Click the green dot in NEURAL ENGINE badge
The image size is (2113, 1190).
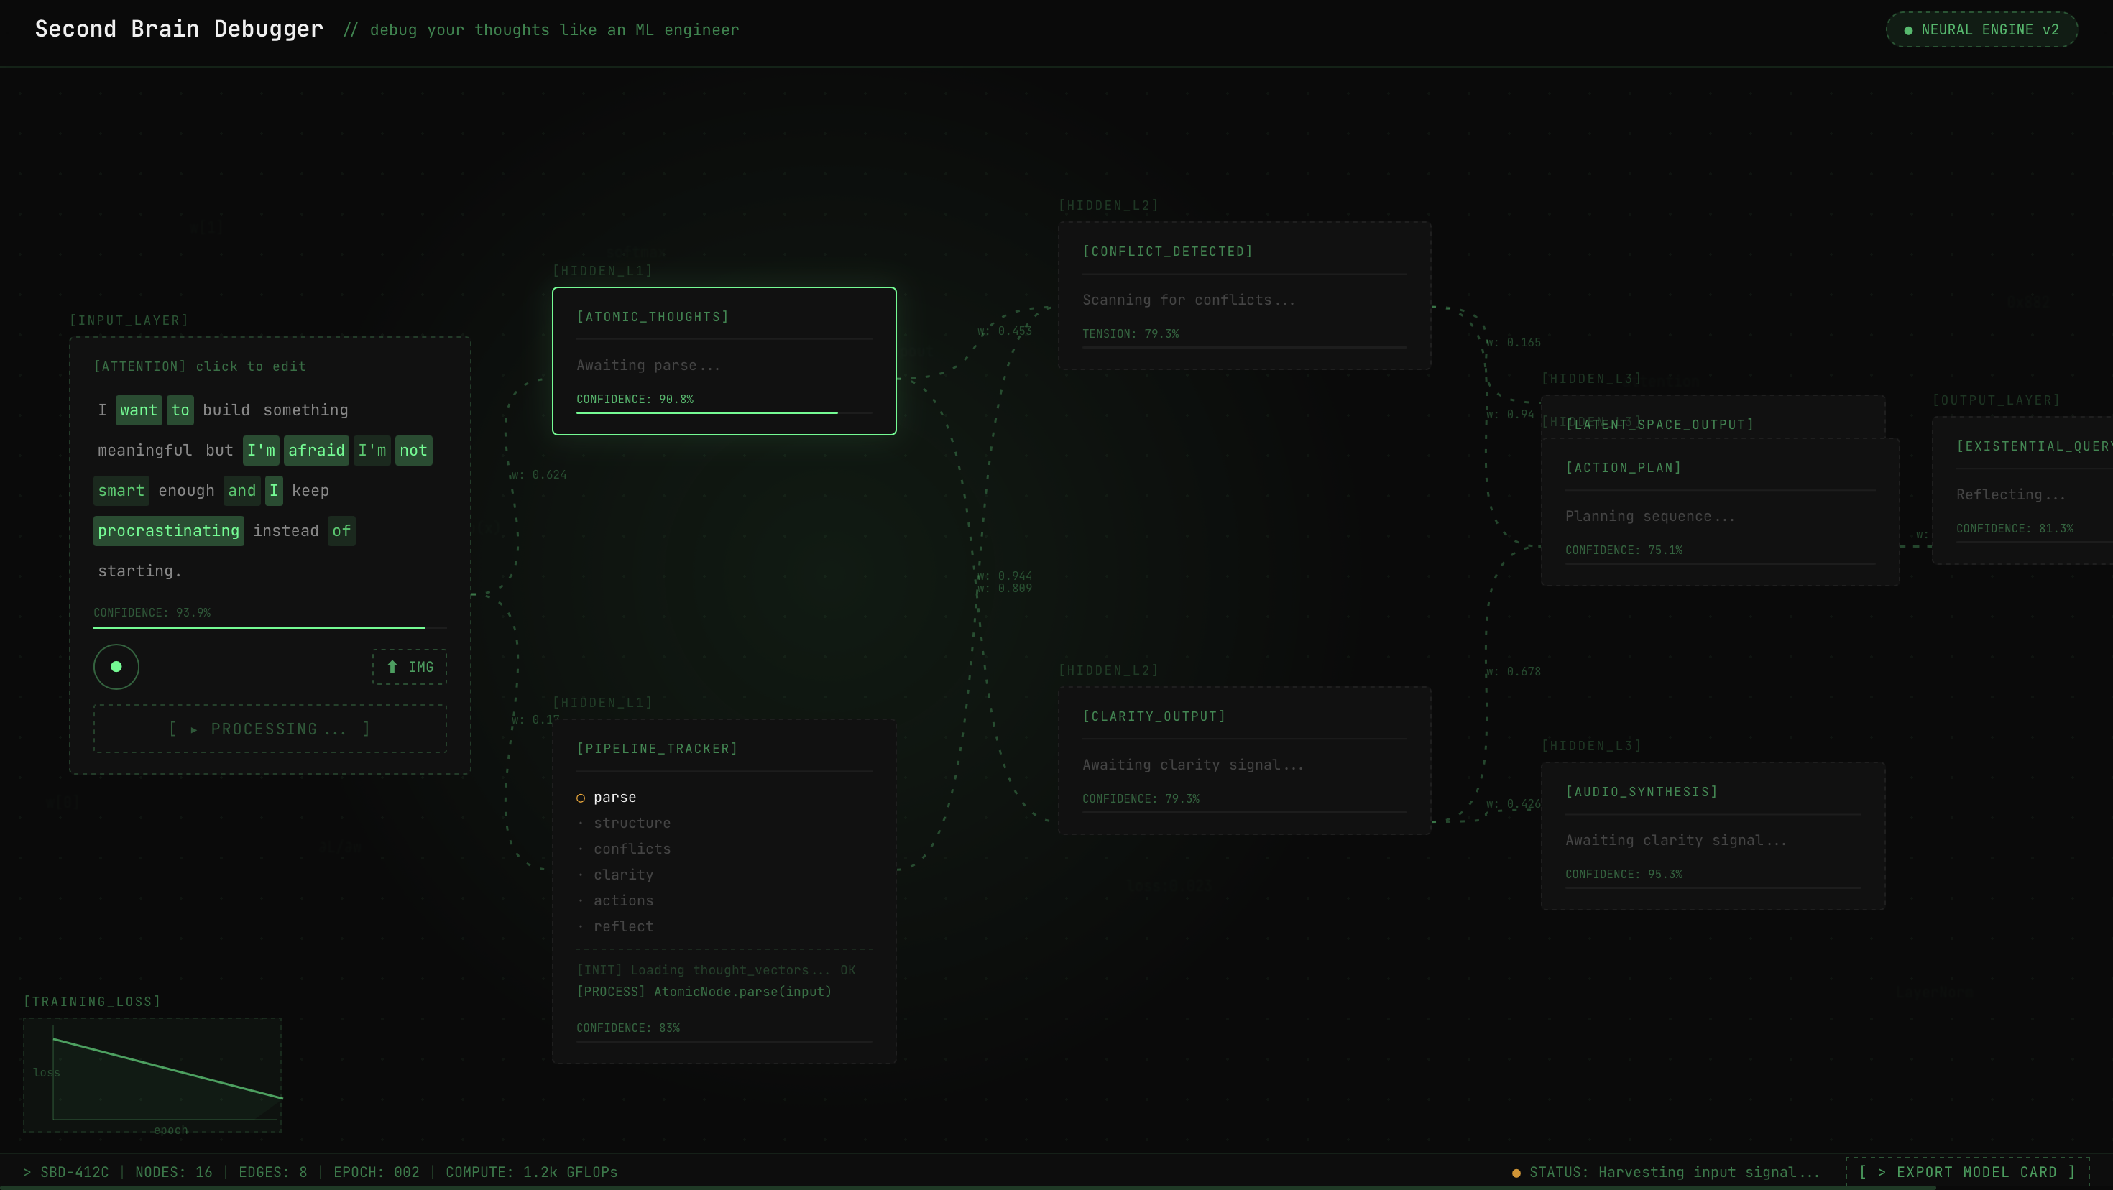(1908, 30)
